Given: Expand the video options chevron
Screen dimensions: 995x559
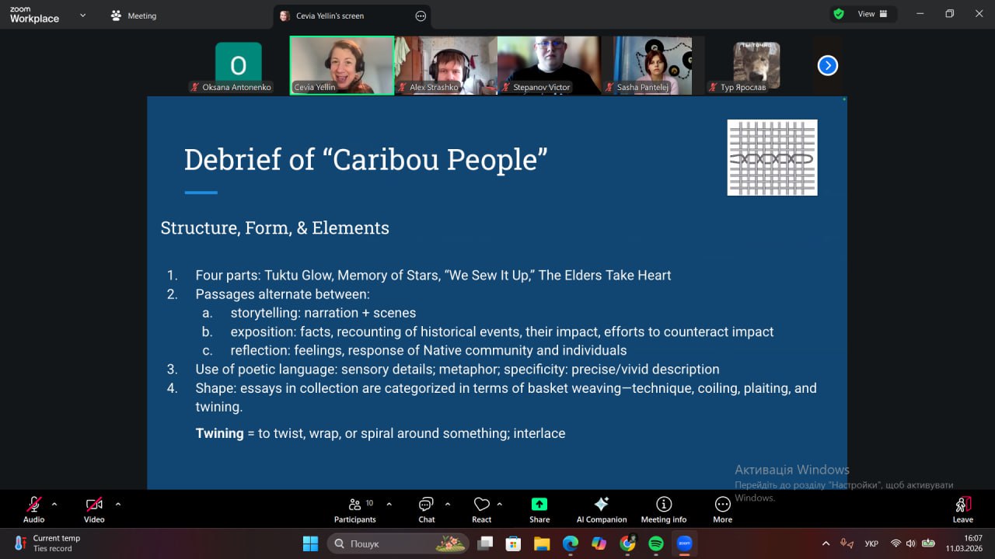Looking at the screenshot, I should 118,504.
